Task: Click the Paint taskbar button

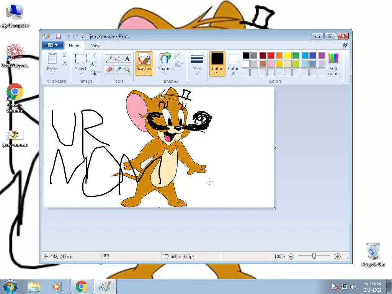Action: tap(105, 286)
